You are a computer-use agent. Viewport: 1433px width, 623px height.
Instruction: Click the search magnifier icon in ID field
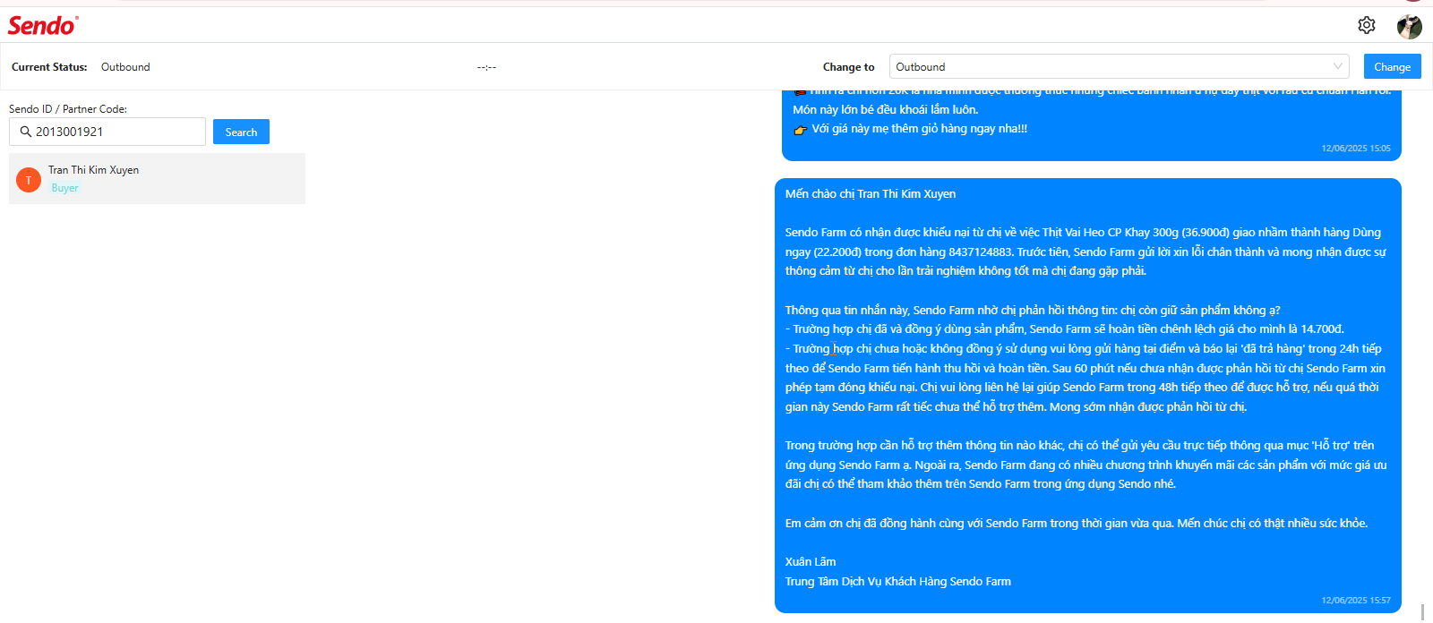(x=26, y=132)
